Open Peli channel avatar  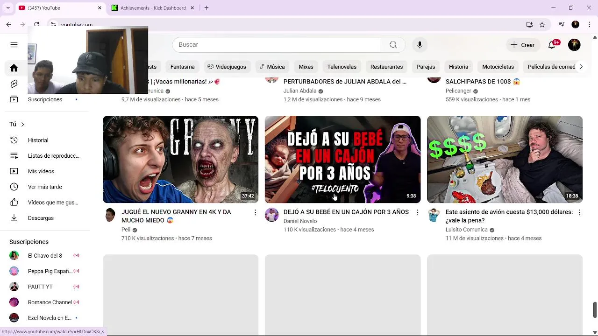coord(110,215)
